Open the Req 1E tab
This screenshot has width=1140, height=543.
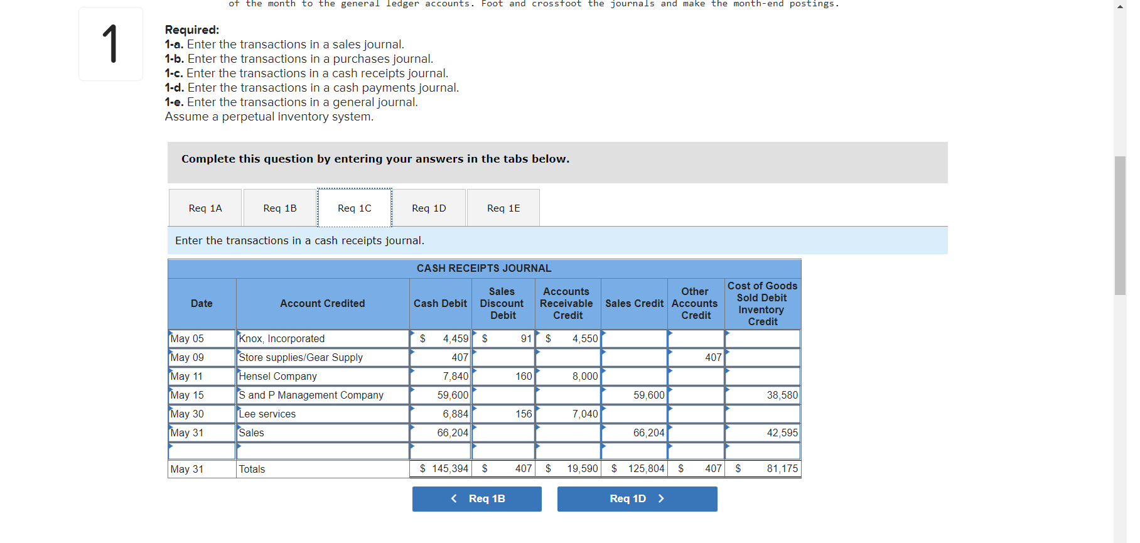pos(503,208)
